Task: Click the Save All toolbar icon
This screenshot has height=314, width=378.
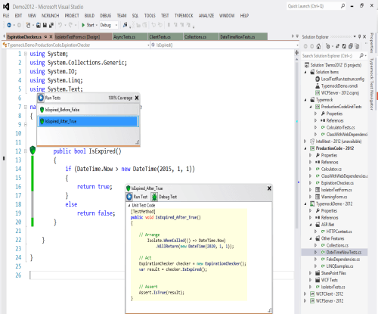Action: click(51, 25)
